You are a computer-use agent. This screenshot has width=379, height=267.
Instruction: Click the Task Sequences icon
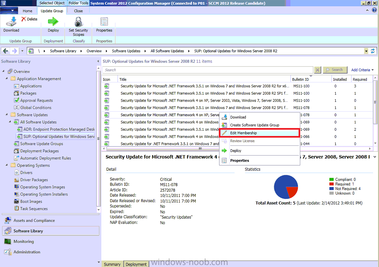[x=17, y=208]
